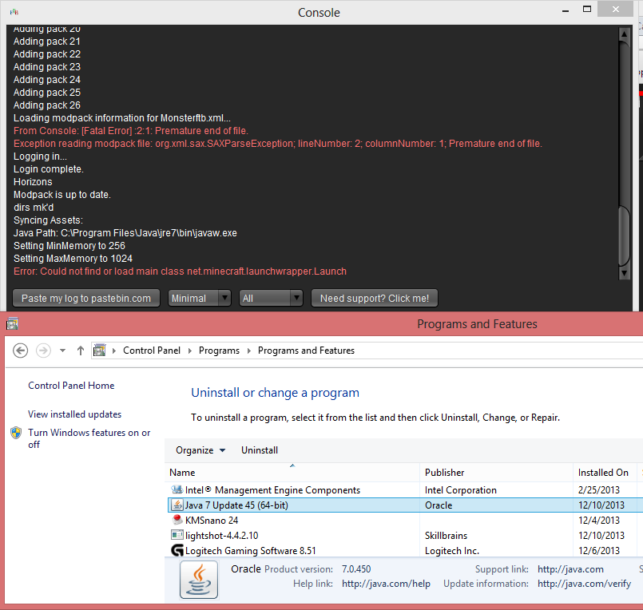Sort programs by Publisher column
This screenshot has width=643, height=610.
click(x=496, y=472)
